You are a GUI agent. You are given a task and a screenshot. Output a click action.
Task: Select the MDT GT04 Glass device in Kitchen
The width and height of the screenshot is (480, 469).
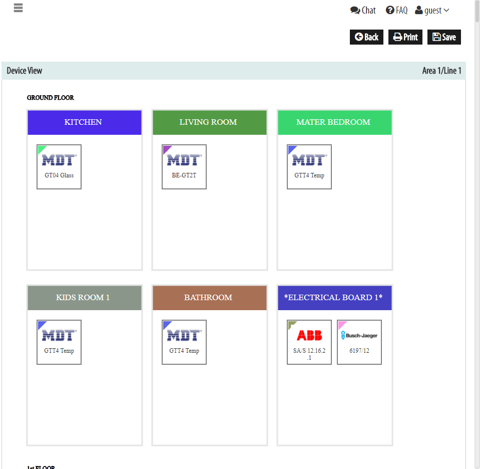point(59,167)
